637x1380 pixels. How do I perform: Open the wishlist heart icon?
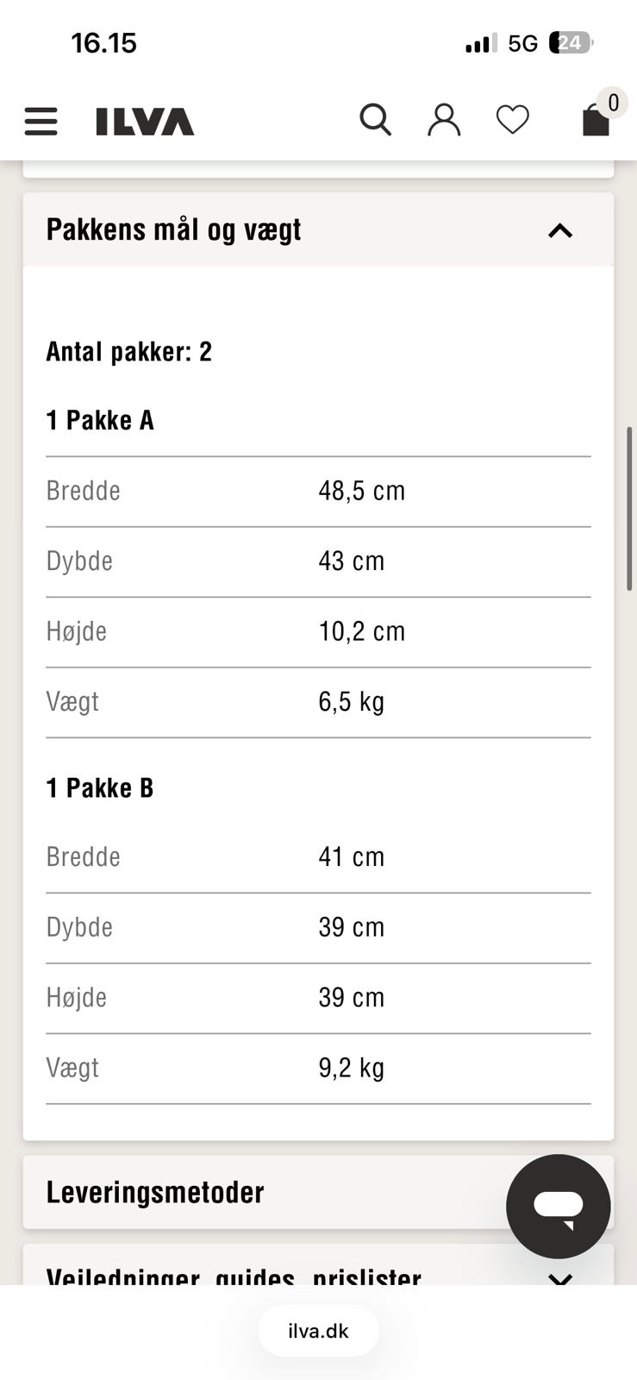coord(512,120)
